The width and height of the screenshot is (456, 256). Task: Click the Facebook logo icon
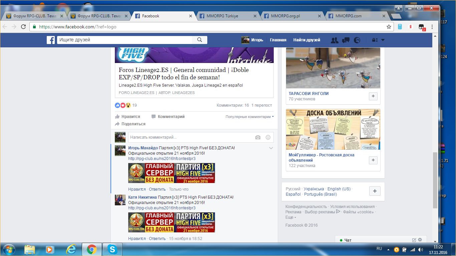[x=51, y=40]
